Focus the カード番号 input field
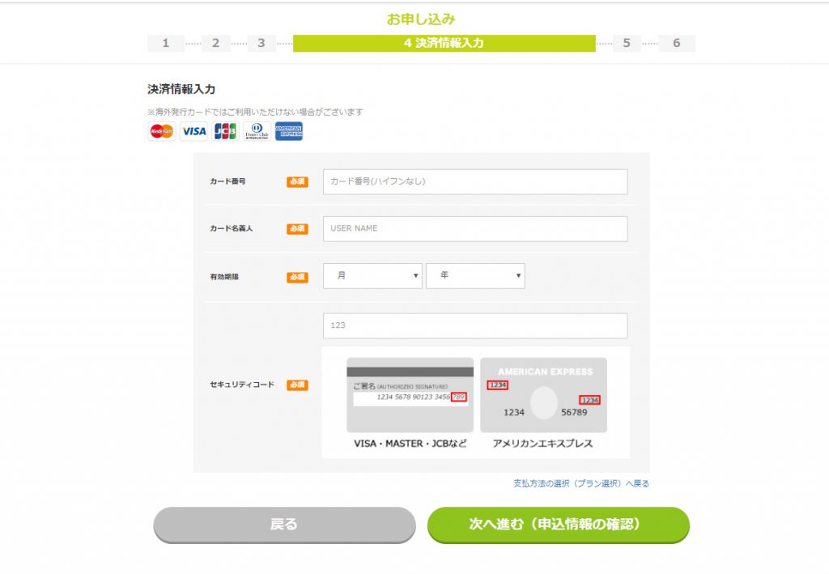This screenshot has width=829, height=574. click(475, 182)
